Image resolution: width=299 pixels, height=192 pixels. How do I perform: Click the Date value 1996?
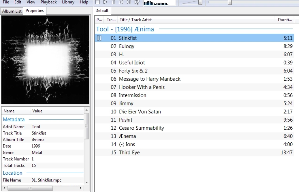pyautogui.click(x=36, y=146)
